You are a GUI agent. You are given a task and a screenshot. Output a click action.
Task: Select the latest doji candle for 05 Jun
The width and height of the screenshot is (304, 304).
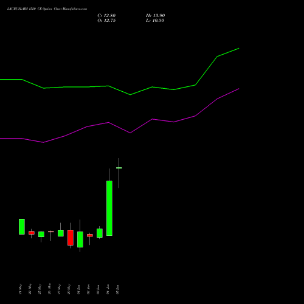tap(119, 168)
